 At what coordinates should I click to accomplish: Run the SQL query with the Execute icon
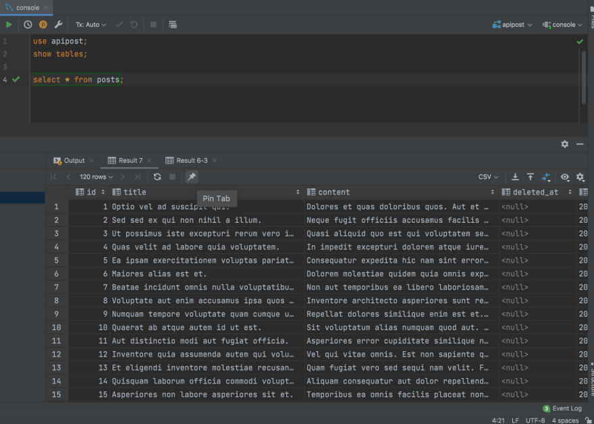[9, 24]
